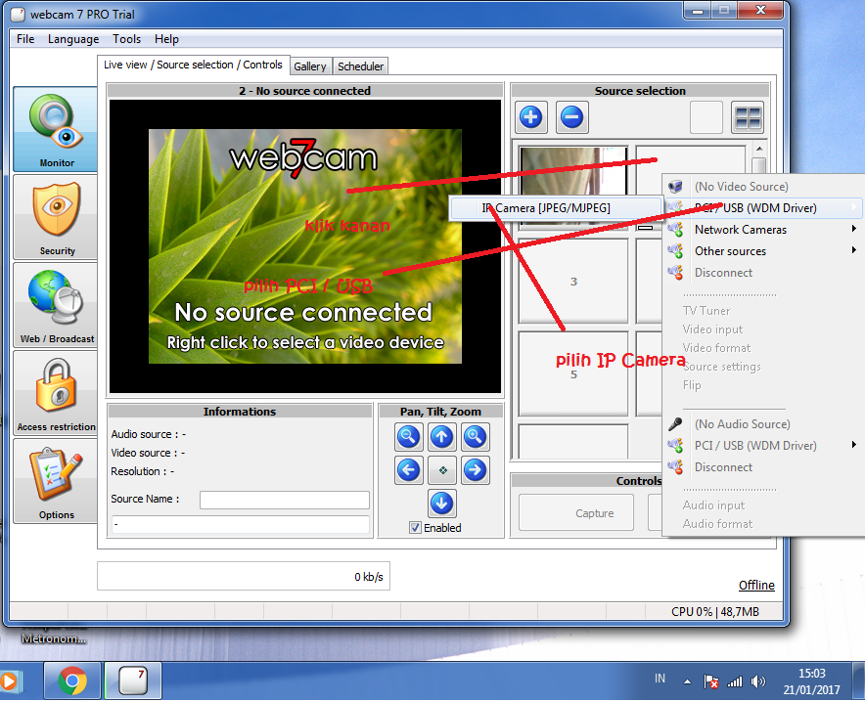Select empty source slot 5
865x702 pixels.
point(573,374)
